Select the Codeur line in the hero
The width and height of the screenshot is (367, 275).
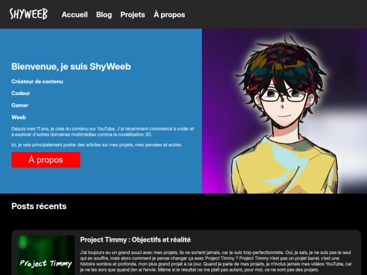tap(20, 93)
